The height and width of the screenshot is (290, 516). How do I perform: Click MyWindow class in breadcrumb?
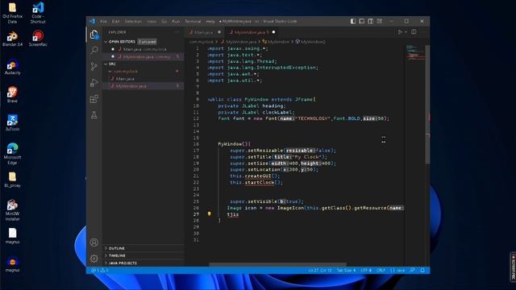[276, 42]
